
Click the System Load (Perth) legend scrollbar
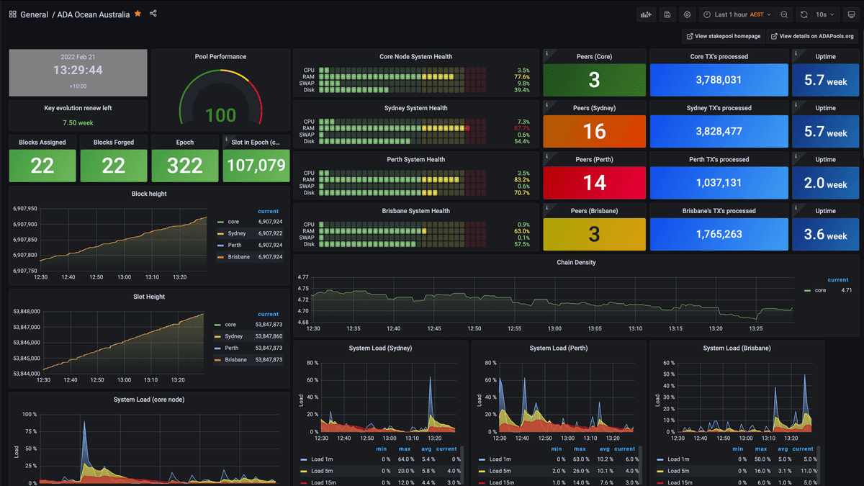click(x=640, y=464)
